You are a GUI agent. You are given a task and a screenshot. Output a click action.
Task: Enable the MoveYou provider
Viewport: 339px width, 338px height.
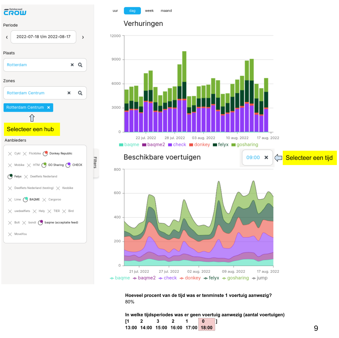tap(17, 234)
